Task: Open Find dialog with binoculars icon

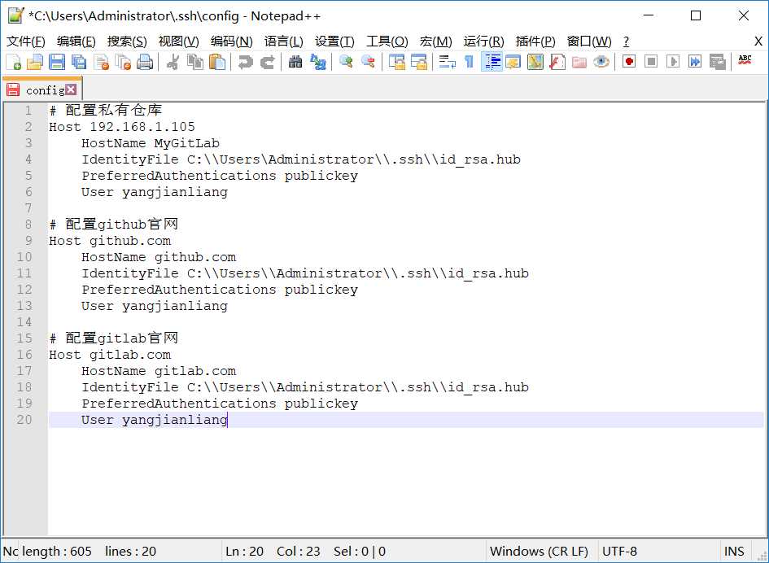Action: [x=295, y=63]
